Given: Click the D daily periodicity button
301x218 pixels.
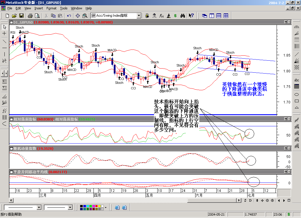Looking at the screenshot, I should point(250,200).
